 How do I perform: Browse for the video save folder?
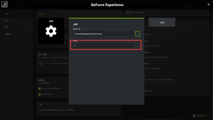[x=137, y=46]
